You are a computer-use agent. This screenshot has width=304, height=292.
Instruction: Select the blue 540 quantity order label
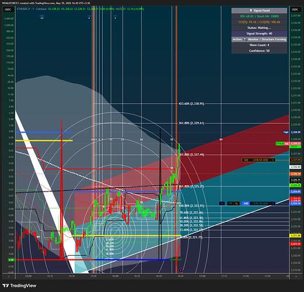246,203
